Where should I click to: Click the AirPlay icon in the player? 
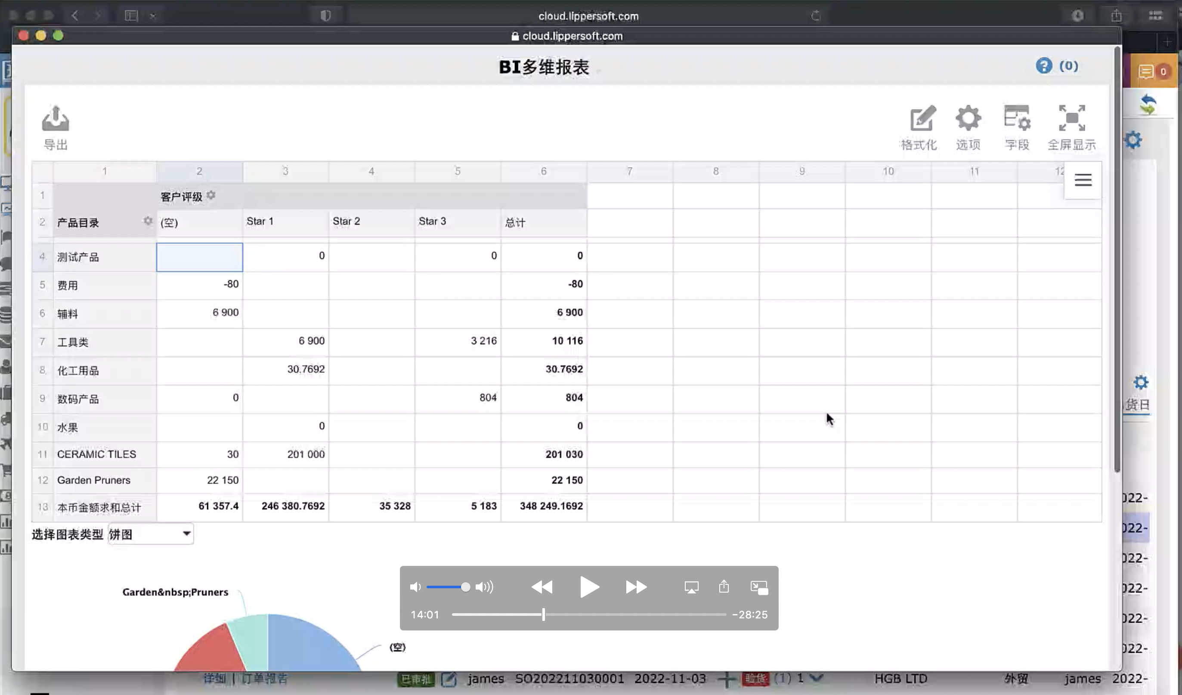point(691,587)
